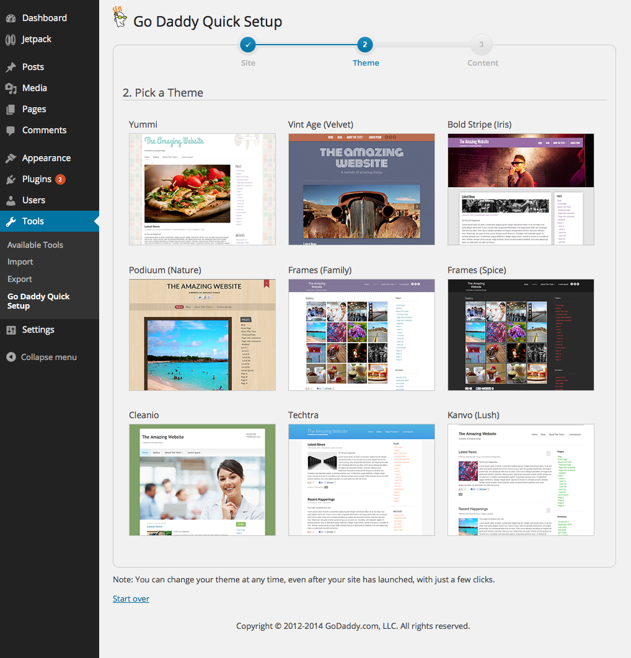Select the Import submenu entry
631x658 pixels.
20,262
